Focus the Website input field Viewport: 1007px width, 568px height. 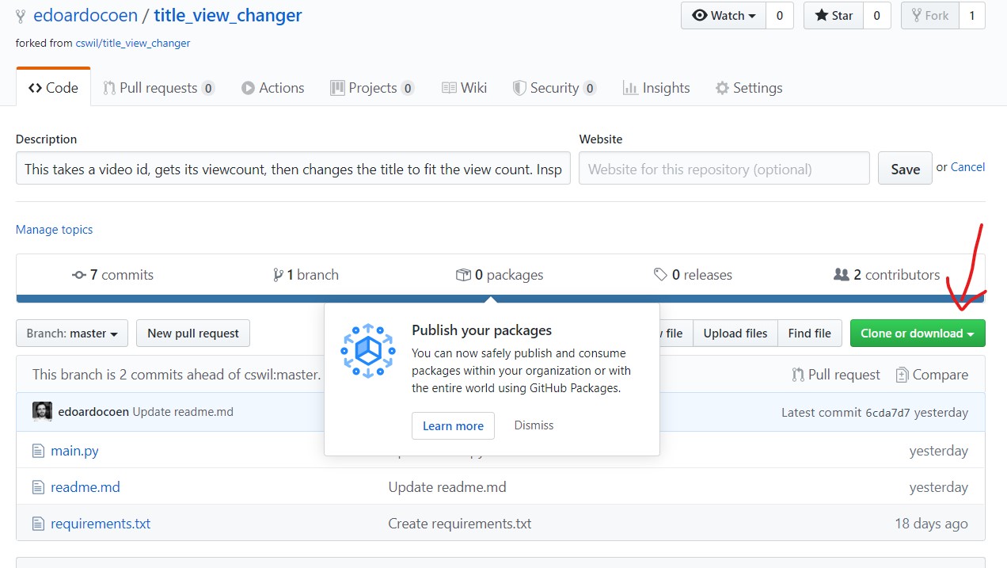724,169
